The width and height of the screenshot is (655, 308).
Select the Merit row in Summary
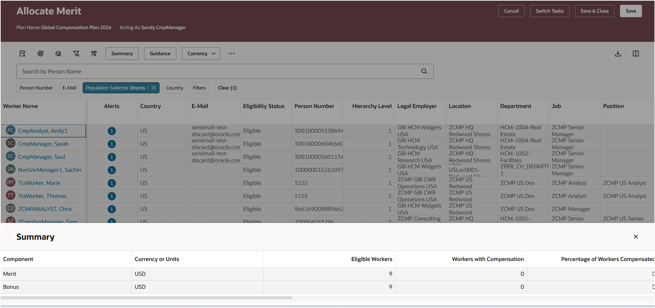(x=327, y=274)
